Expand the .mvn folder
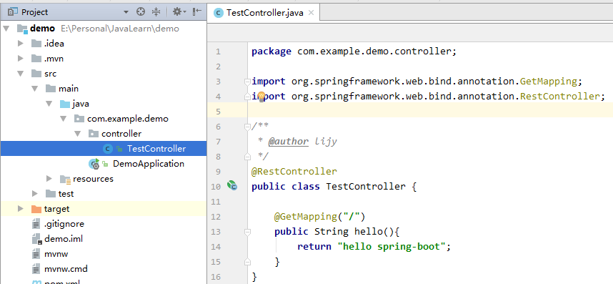 21,59
